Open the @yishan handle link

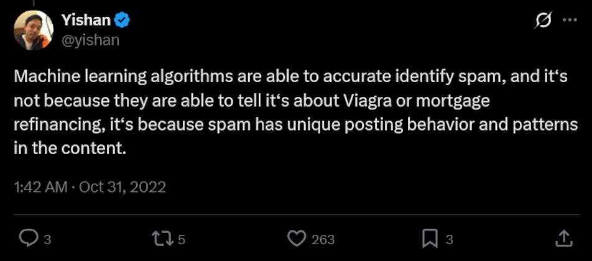[x=90, y=40]
